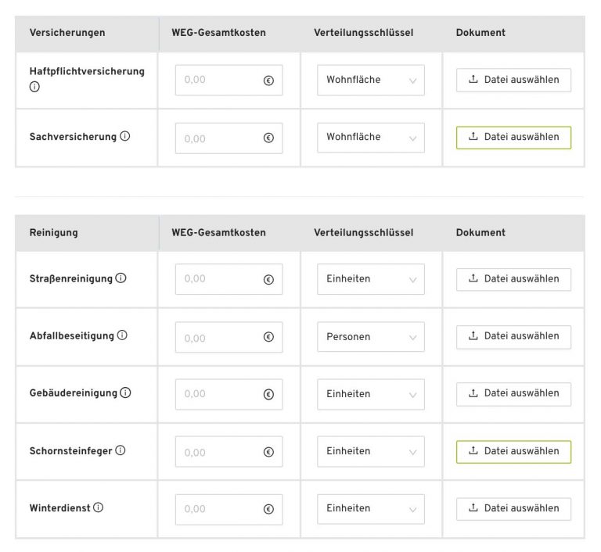Click euro icon in Haftpflichtversicherung cost field

tap(268, 81)
